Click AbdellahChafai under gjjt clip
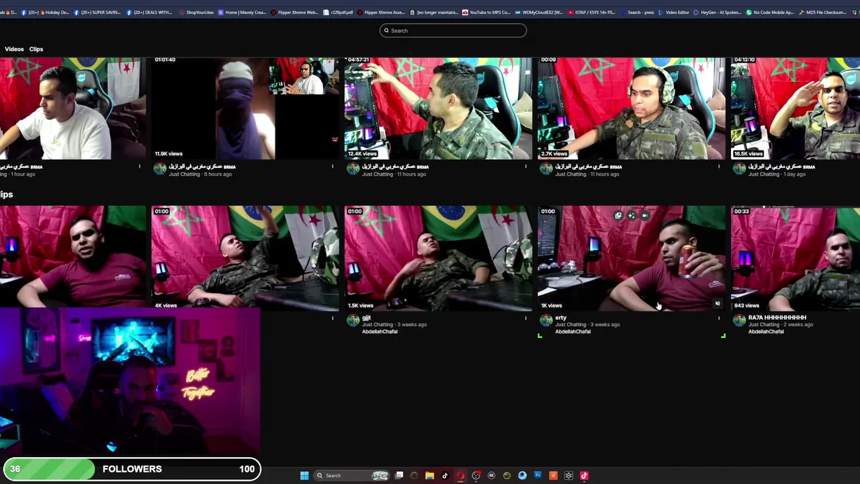Screen dimensions: 860x484 pos(380,331)
